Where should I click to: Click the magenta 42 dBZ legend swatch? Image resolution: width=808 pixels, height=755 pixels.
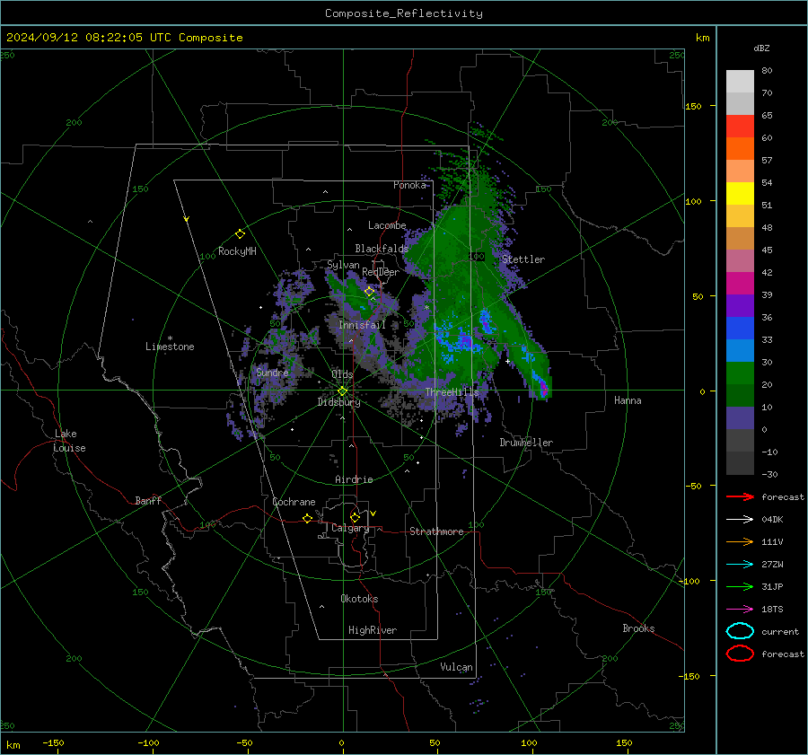(x=740, y=283)
